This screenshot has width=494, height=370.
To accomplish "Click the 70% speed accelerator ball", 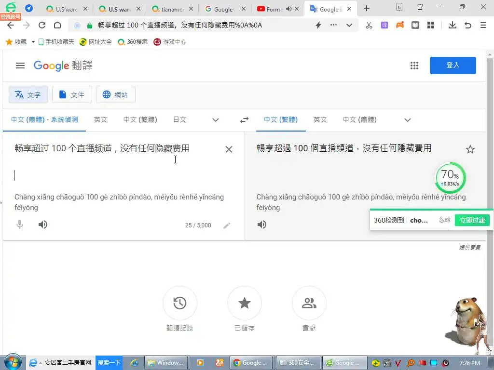I will [x=450, y=178].
